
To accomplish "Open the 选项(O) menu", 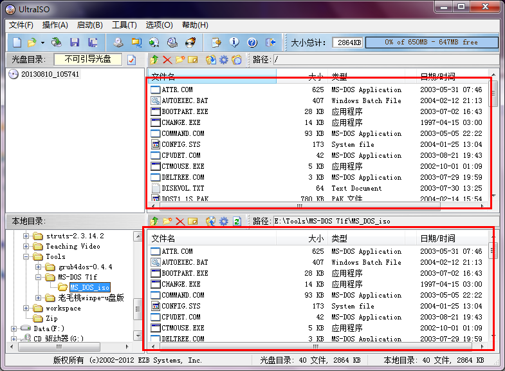I will coord(159,25).
